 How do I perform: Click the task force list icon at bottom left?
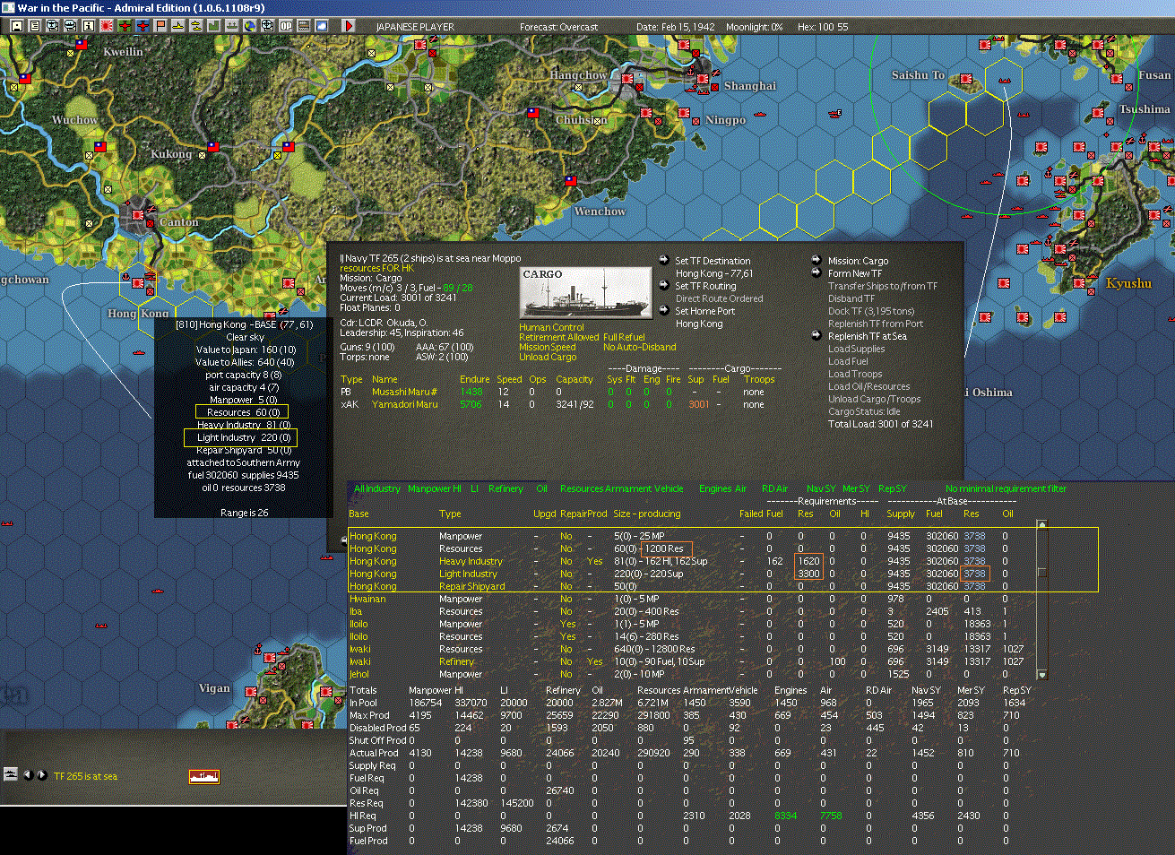click(x=11, y=774)
